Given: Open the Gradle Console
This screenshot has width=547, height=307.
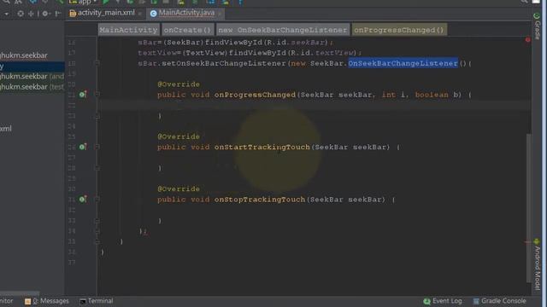Looking at the screenshot, I should [499, 301].
